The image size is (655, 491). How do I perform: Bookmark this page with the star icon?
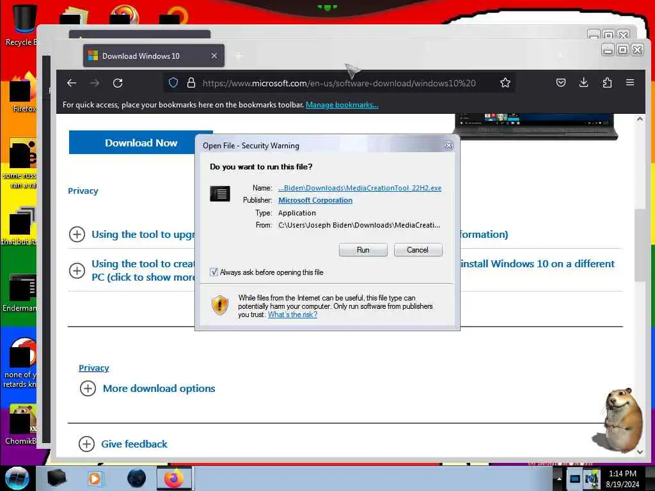point(505,82)
